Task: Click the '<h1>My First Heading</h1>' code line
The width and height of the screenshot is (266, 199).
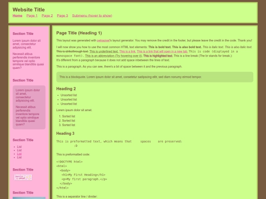Action: tap(83, 175)
